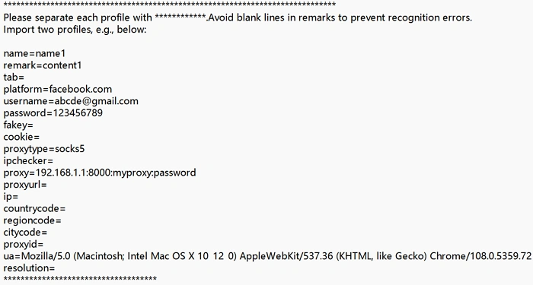This screenshot has width=533, height=285.
Task: Select the platform=facebook.com line
Action: point(57,89)
